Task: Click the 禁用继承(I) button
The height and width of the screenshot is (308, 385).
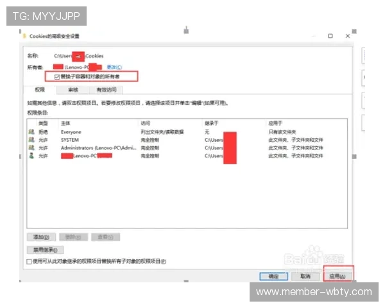Action: (x=46, y=250)
